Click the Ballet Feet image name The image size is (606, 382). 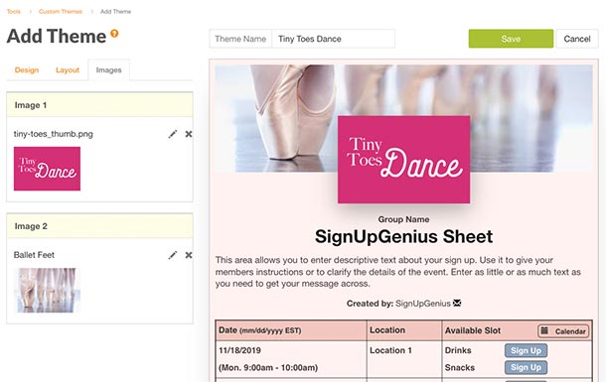(34, 255)
